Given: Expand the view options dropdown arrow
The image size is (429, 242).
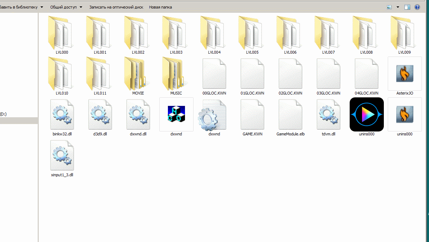Looking at the screenshot, I should (398, 7).
